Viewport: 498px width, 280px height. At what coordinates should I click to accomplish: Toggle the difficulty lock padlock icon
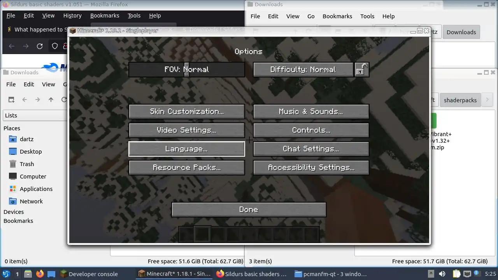point(362,70)
